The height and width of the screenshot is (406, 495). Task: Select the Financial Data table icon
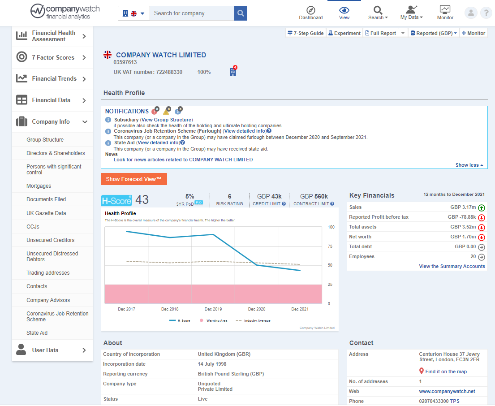(22, 100)
